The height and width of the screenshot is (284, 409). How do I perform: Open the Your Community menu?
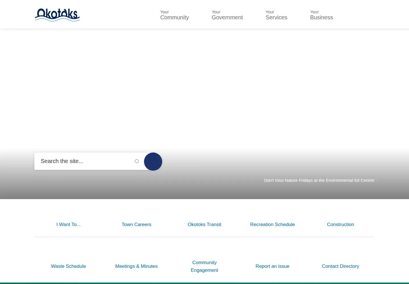(x=174, y=15)
